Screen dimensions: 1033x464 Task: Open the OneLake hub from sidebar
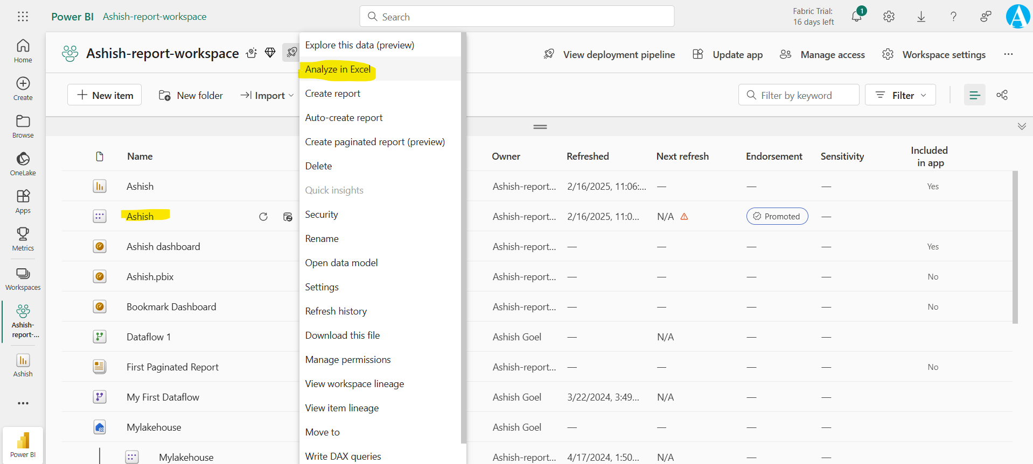23,164
